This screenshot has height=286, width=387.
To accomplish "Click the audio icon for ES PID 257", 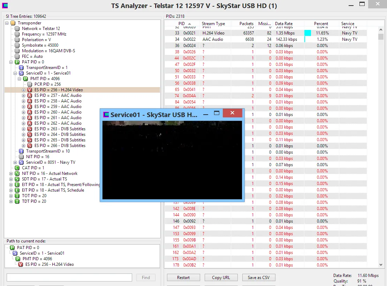I will click(30, 95).
